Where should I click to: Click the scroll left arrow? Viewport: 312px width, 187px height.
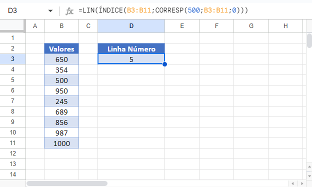pyautogui.click(x=292, y=183)
